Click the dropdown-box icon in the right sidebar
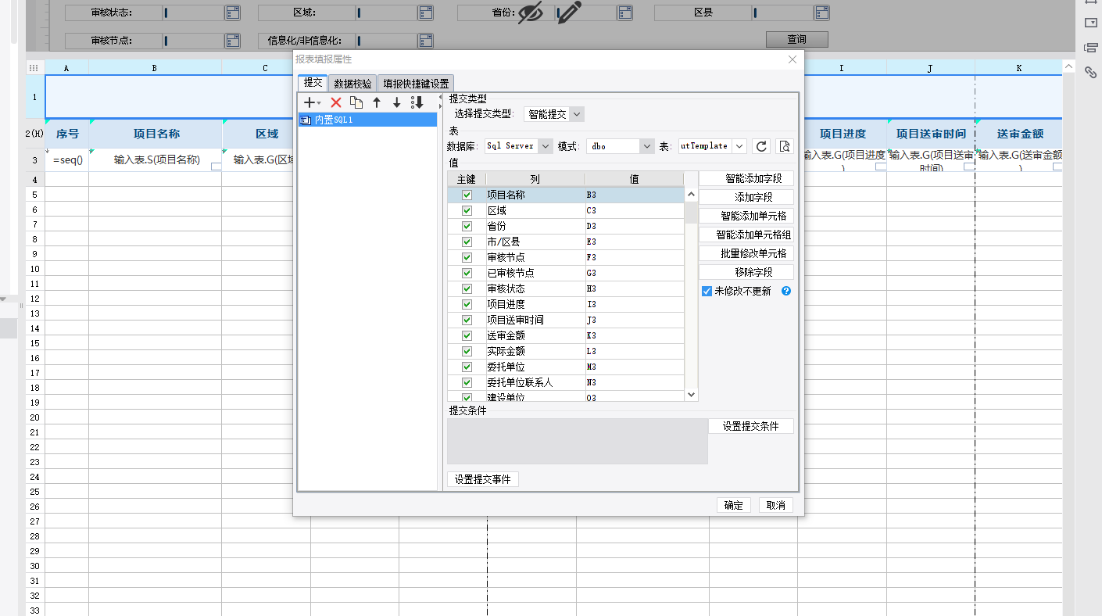The height and width of the screenshot is (616, 1102). 1091,23
